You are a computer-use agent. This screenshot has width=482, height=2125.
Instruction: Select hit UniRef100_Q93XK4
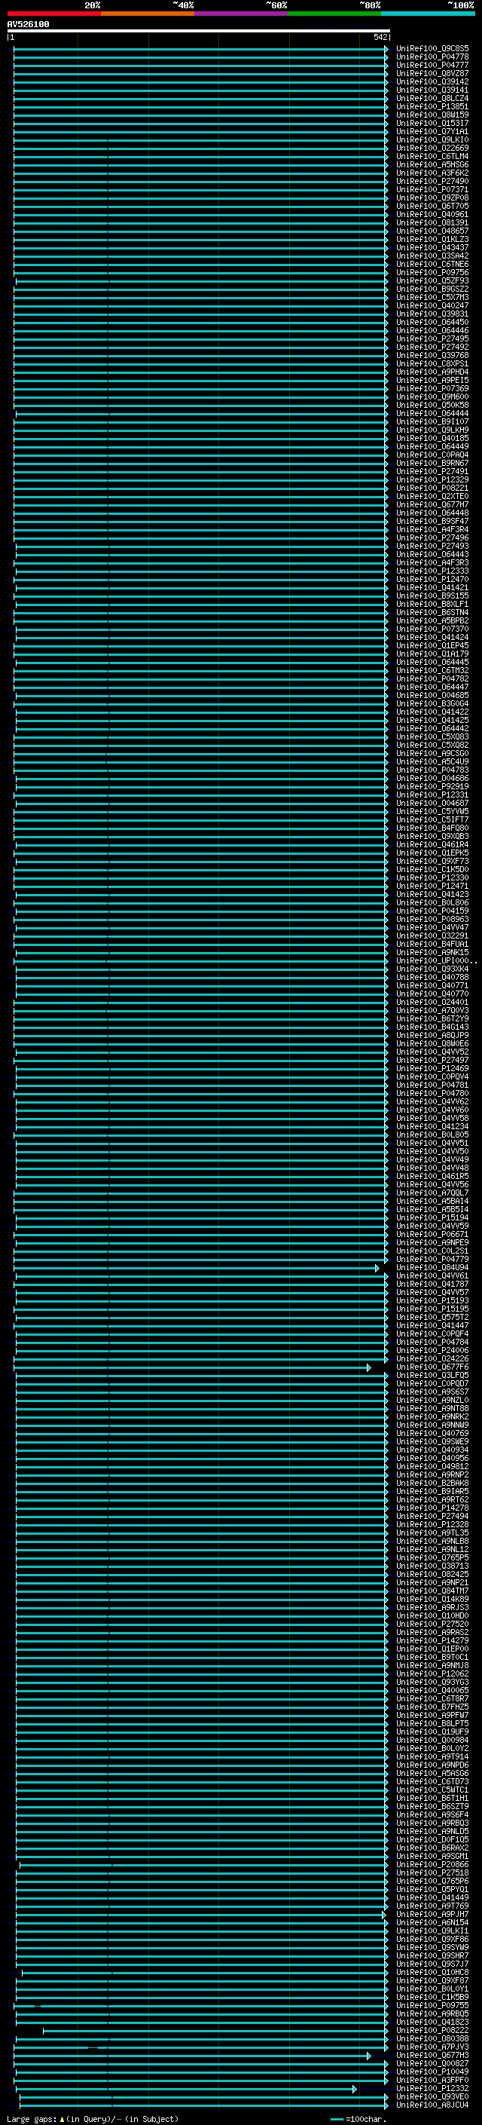pyautogui.click(x=432, y=969)
